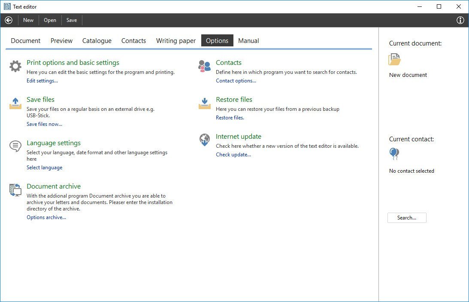The image size is (469, 302).
Task: Open the info icon in the toolbar
Action: [x=460, y=20]
